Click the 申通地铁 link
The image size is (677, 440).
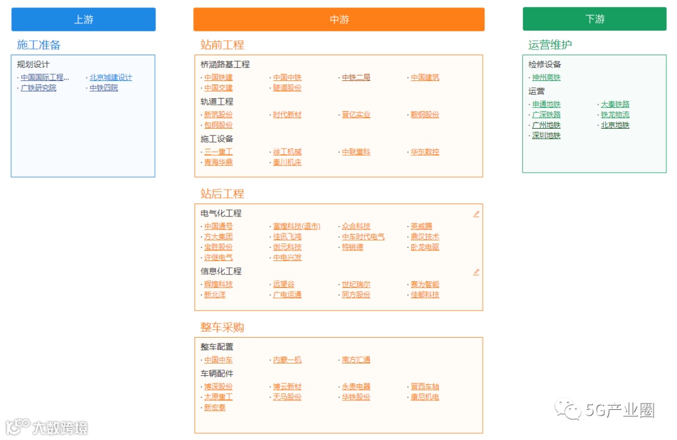pos(546,104)
